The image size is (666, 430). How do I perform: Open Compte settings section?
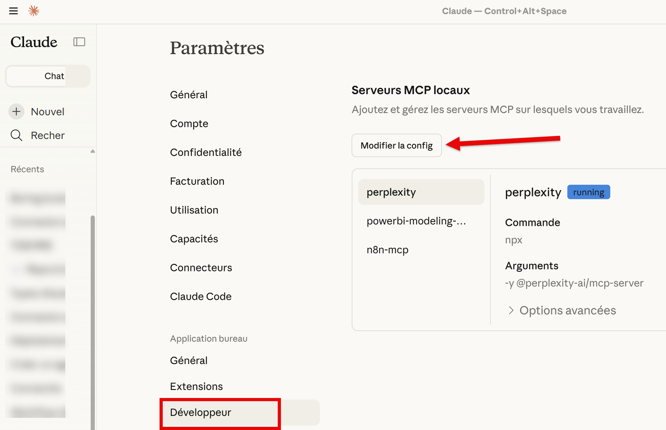point(189,124)
